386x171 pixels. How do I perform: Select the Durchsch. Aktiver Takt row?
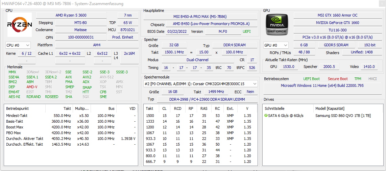(71, 139)
